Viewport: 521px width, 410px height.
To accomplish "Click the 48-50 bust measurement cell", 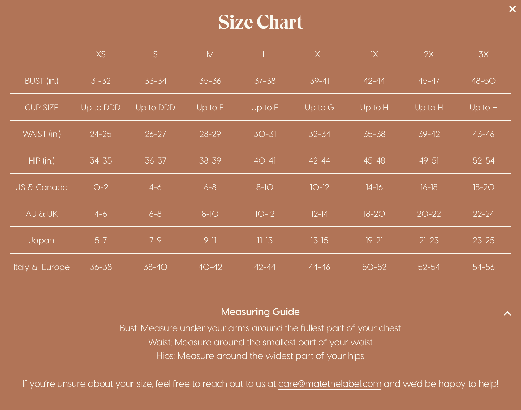I will (x=484, y=81).
